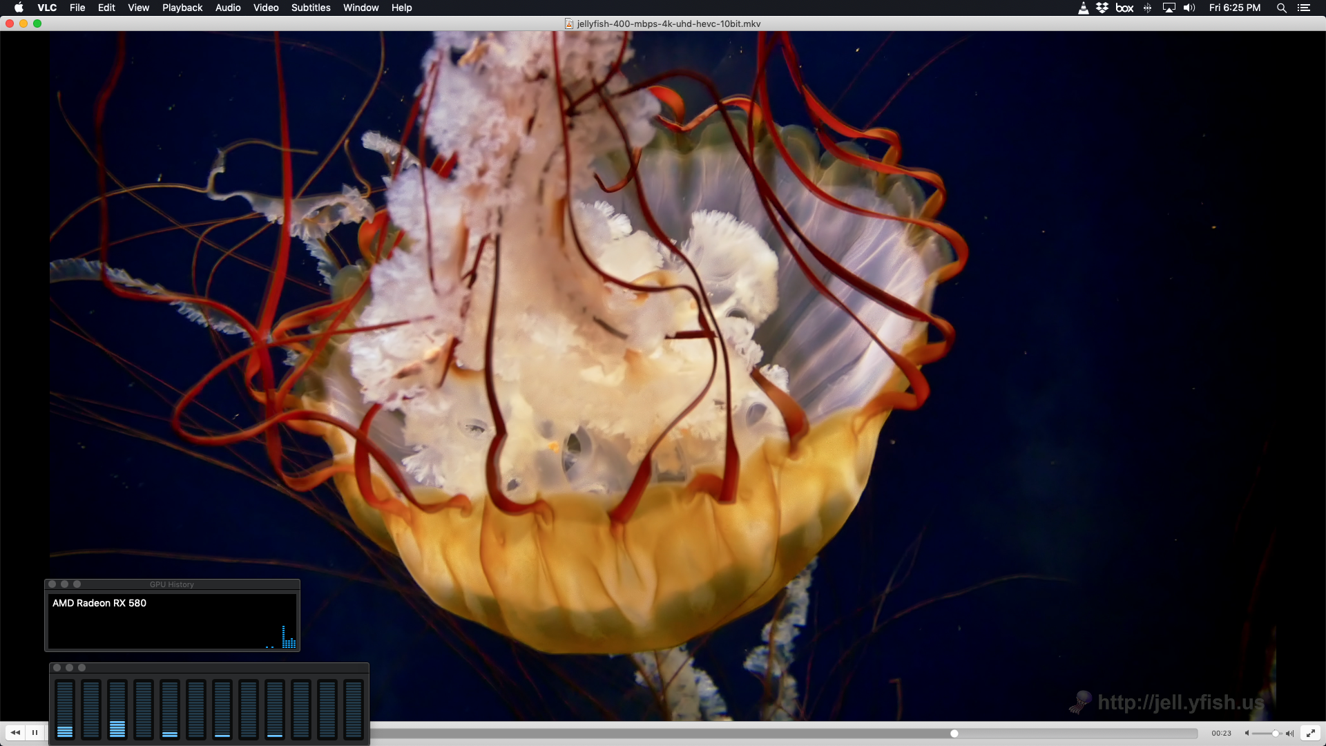
Task: Click the volume slider knob
Action: point(1275,734)
